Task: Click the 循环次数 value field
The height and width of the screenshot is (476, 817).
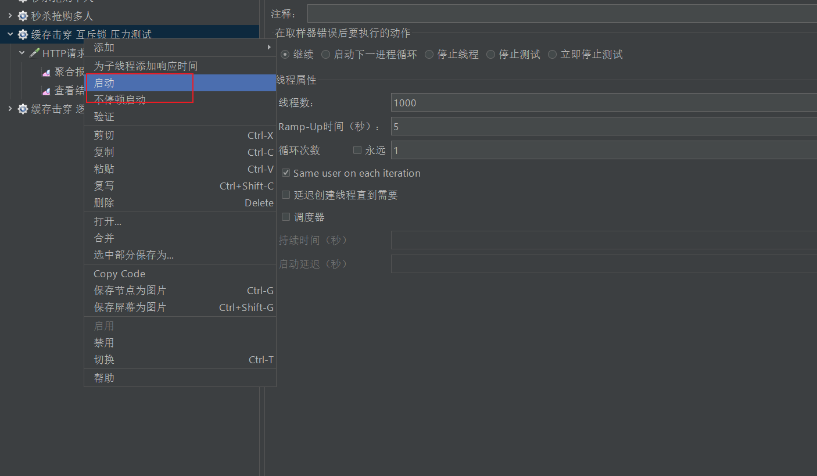Action: coord(604,150)
